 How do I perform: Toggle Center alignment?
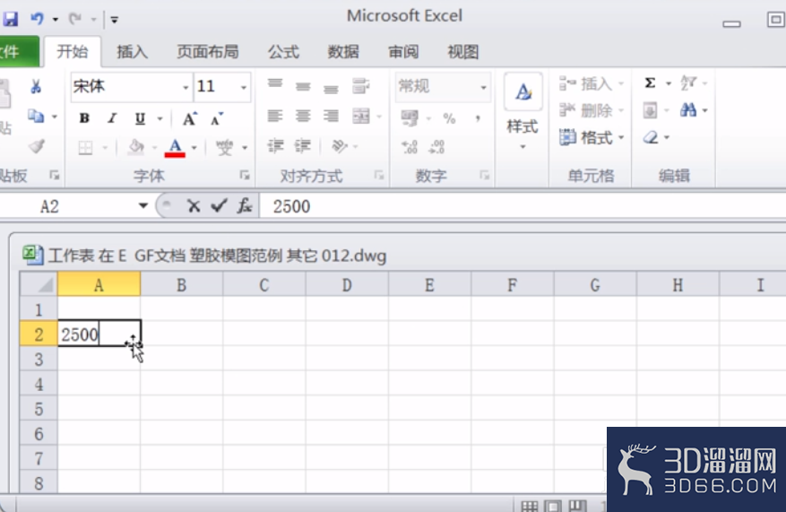(303, 117)
